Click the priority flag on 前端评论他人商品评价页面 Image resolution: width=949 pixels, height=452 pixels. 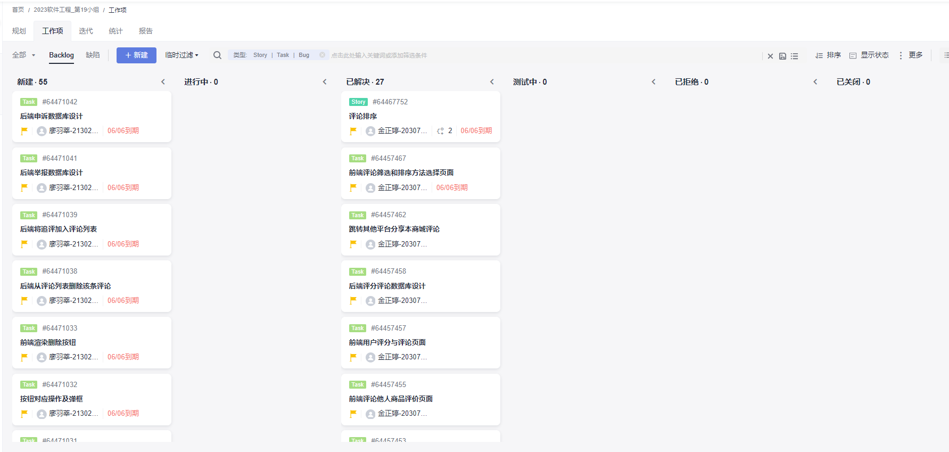tap(353, 414)
